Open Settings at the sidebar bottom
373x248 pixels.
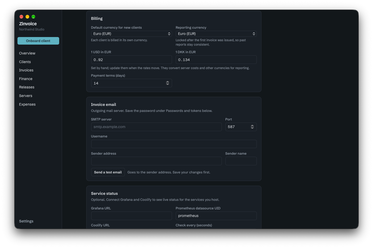coord(26,221)
